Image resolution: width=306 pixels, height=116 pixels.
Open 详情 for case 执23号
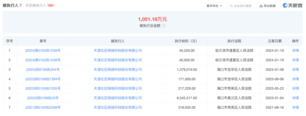coord(295,98)
